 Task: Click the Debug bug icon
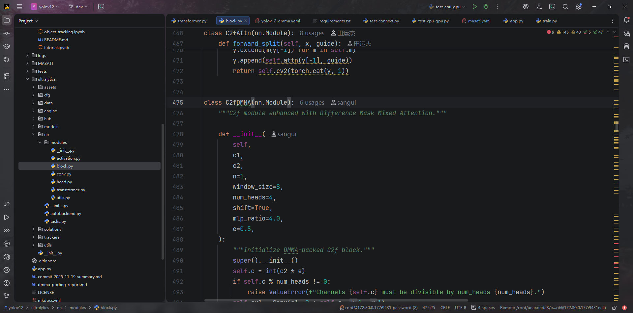[486, 7]
